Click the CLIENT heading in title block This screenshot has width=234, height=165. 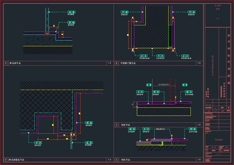(218, 6)
